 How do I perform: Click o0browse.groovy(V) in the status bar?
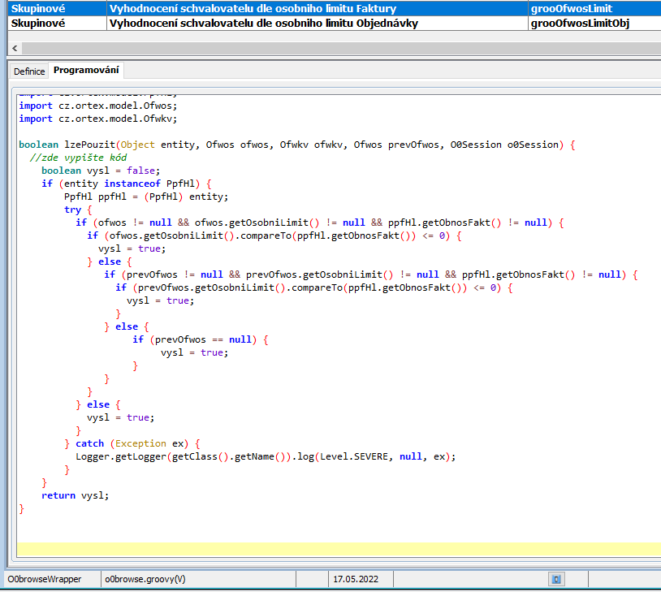pos(145,579)
